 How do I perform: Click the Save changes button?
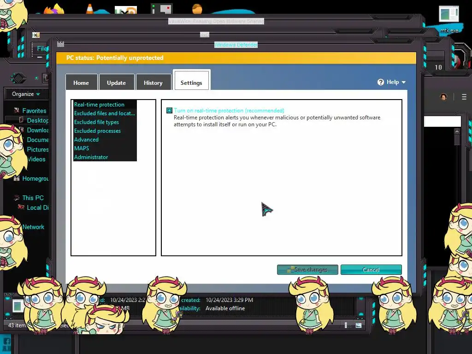307,269
